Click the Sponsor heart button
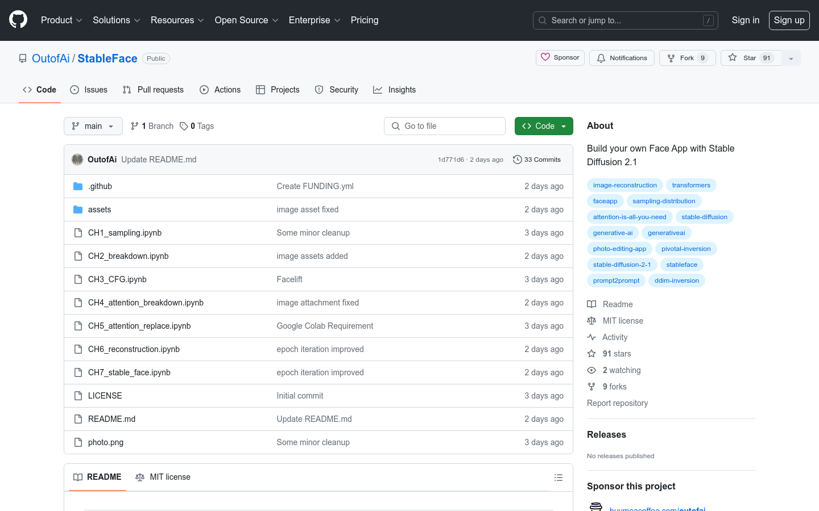The height and width of the screenshot is (511, 819). click(x=560, y=58)
